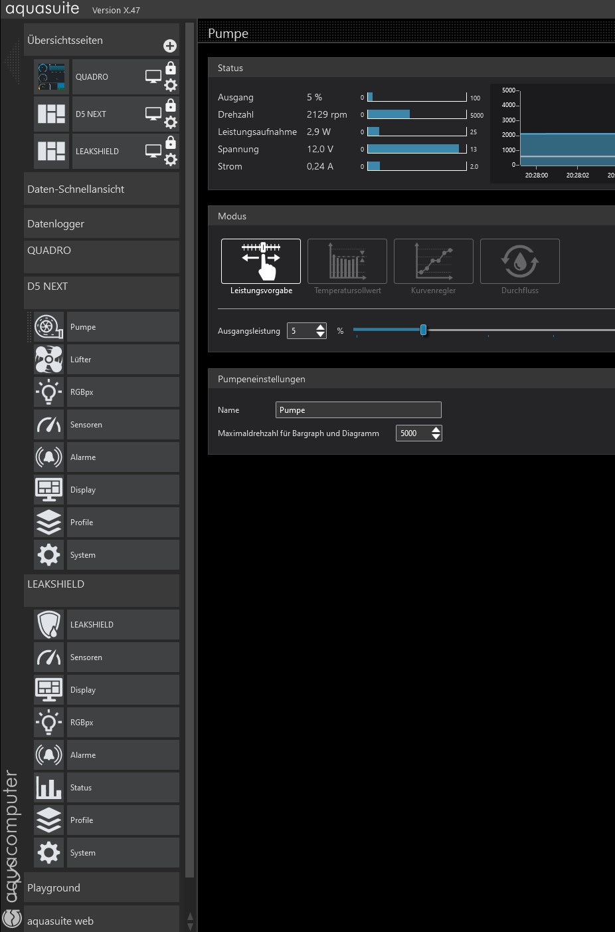
Task: Open the D5 NEXT Lüfter fan icon
Action: pyautogui.click(x=48, y=360)
